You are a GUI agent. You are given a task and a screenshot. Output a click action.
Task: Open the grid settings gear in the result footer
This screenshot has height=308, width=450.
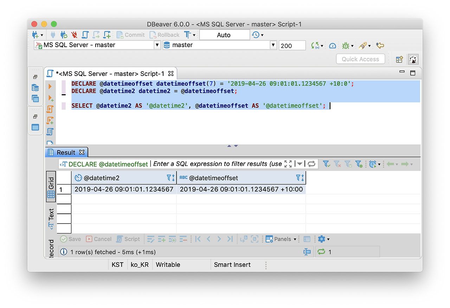322,239
